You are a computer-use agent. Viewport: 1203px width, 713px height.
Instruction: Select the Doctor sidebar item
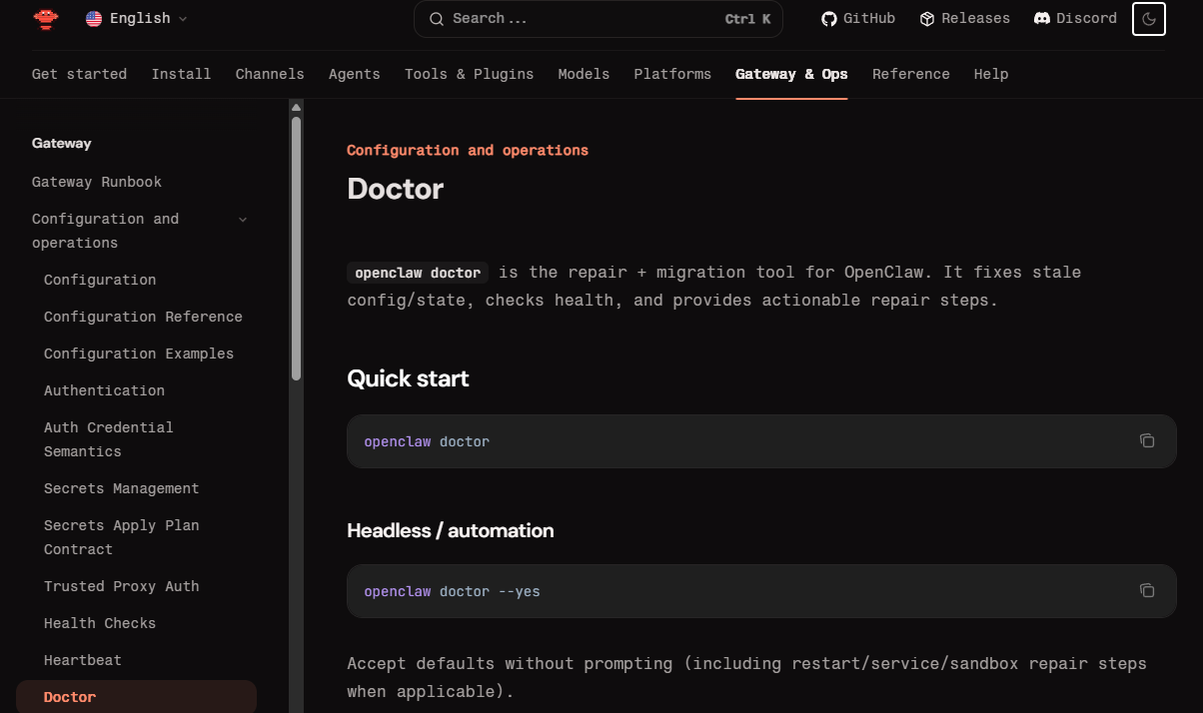coord(136,697)
